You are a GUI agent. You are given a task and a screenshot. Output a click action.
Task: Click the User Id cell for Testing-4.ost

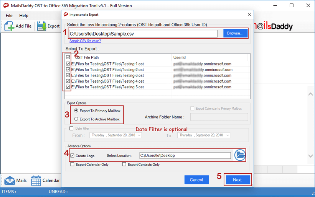(202, 81)
